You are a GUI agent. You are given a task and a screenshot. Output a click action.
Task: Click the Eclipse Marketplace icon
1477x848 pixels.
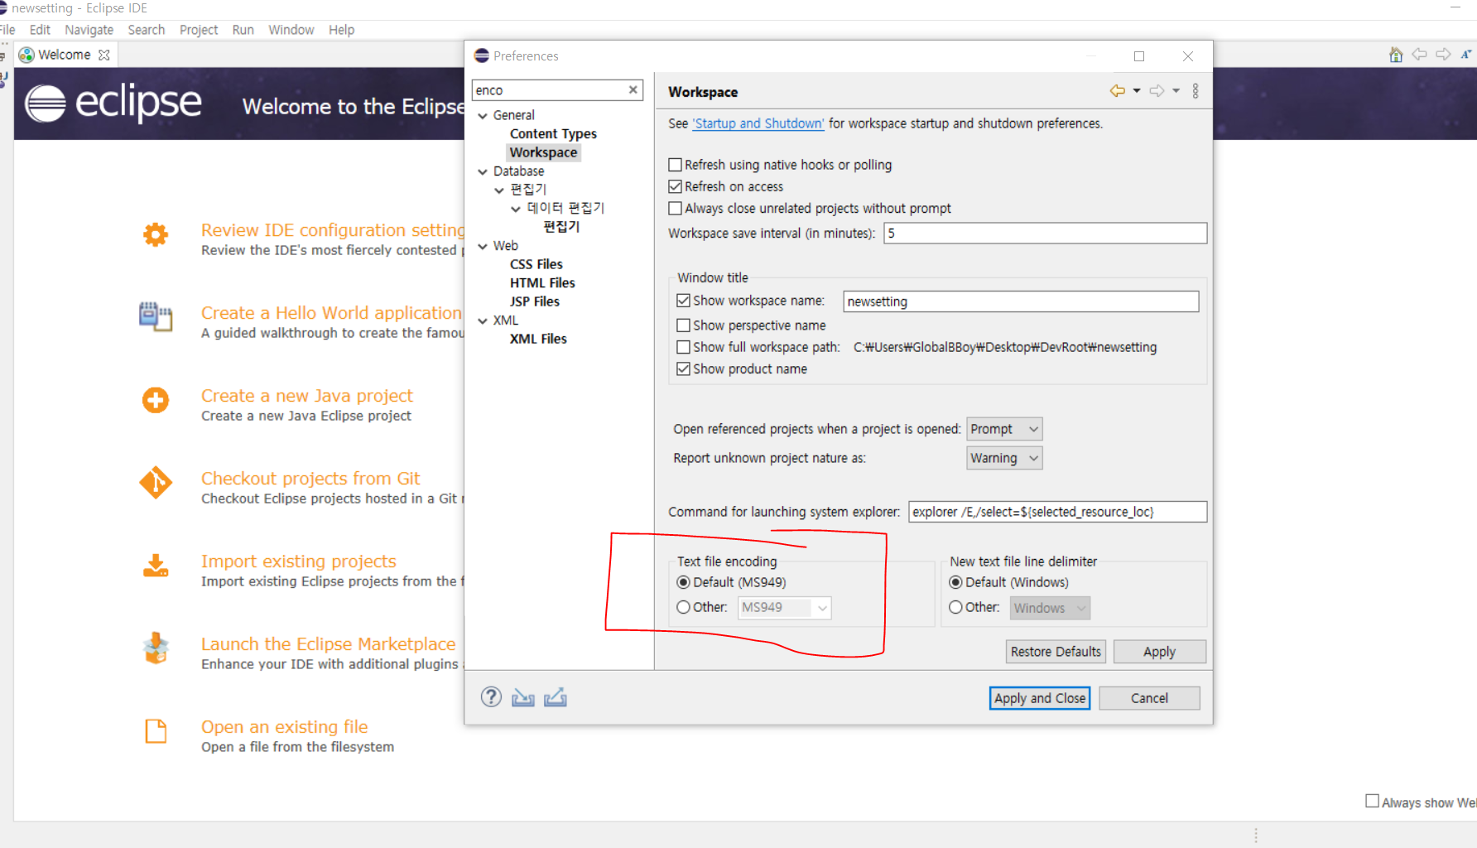point(156,648)
